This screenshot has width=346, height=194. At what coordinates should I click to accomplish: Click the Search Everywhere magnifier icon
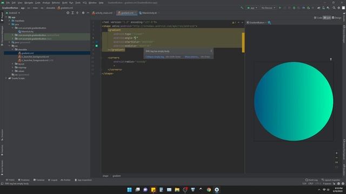(334, 8)
